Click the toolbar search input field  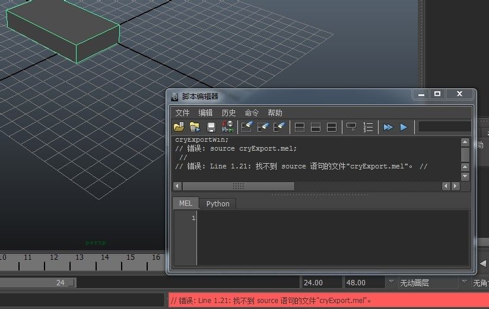pos(444,127)
